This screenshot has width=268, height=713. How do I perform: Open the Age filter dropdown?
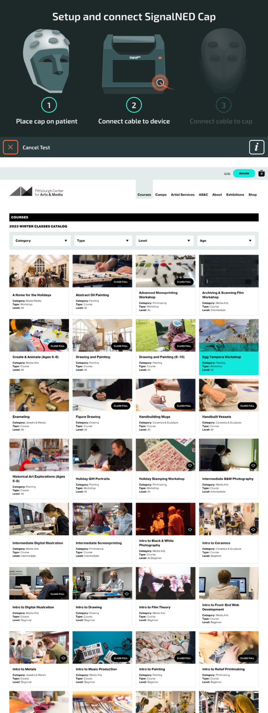226,241
